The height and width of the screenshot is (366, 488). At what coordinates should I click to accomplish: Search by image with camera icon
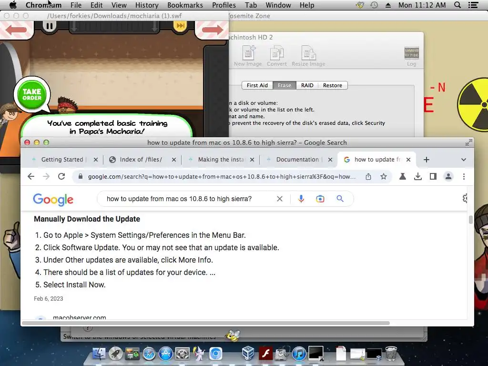click(x=320, y=199)
